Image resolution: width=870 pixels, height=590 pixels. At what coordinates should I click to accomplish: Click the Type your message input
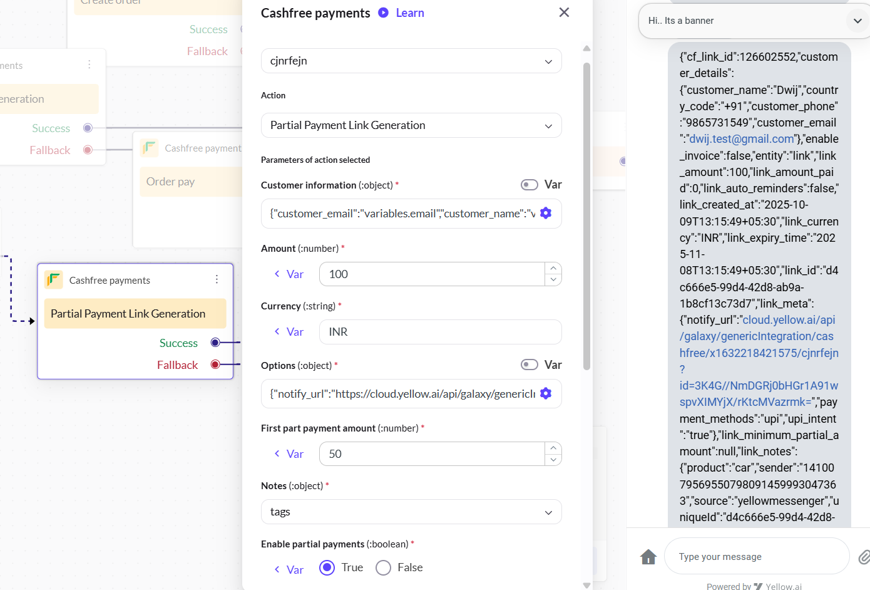756,556
